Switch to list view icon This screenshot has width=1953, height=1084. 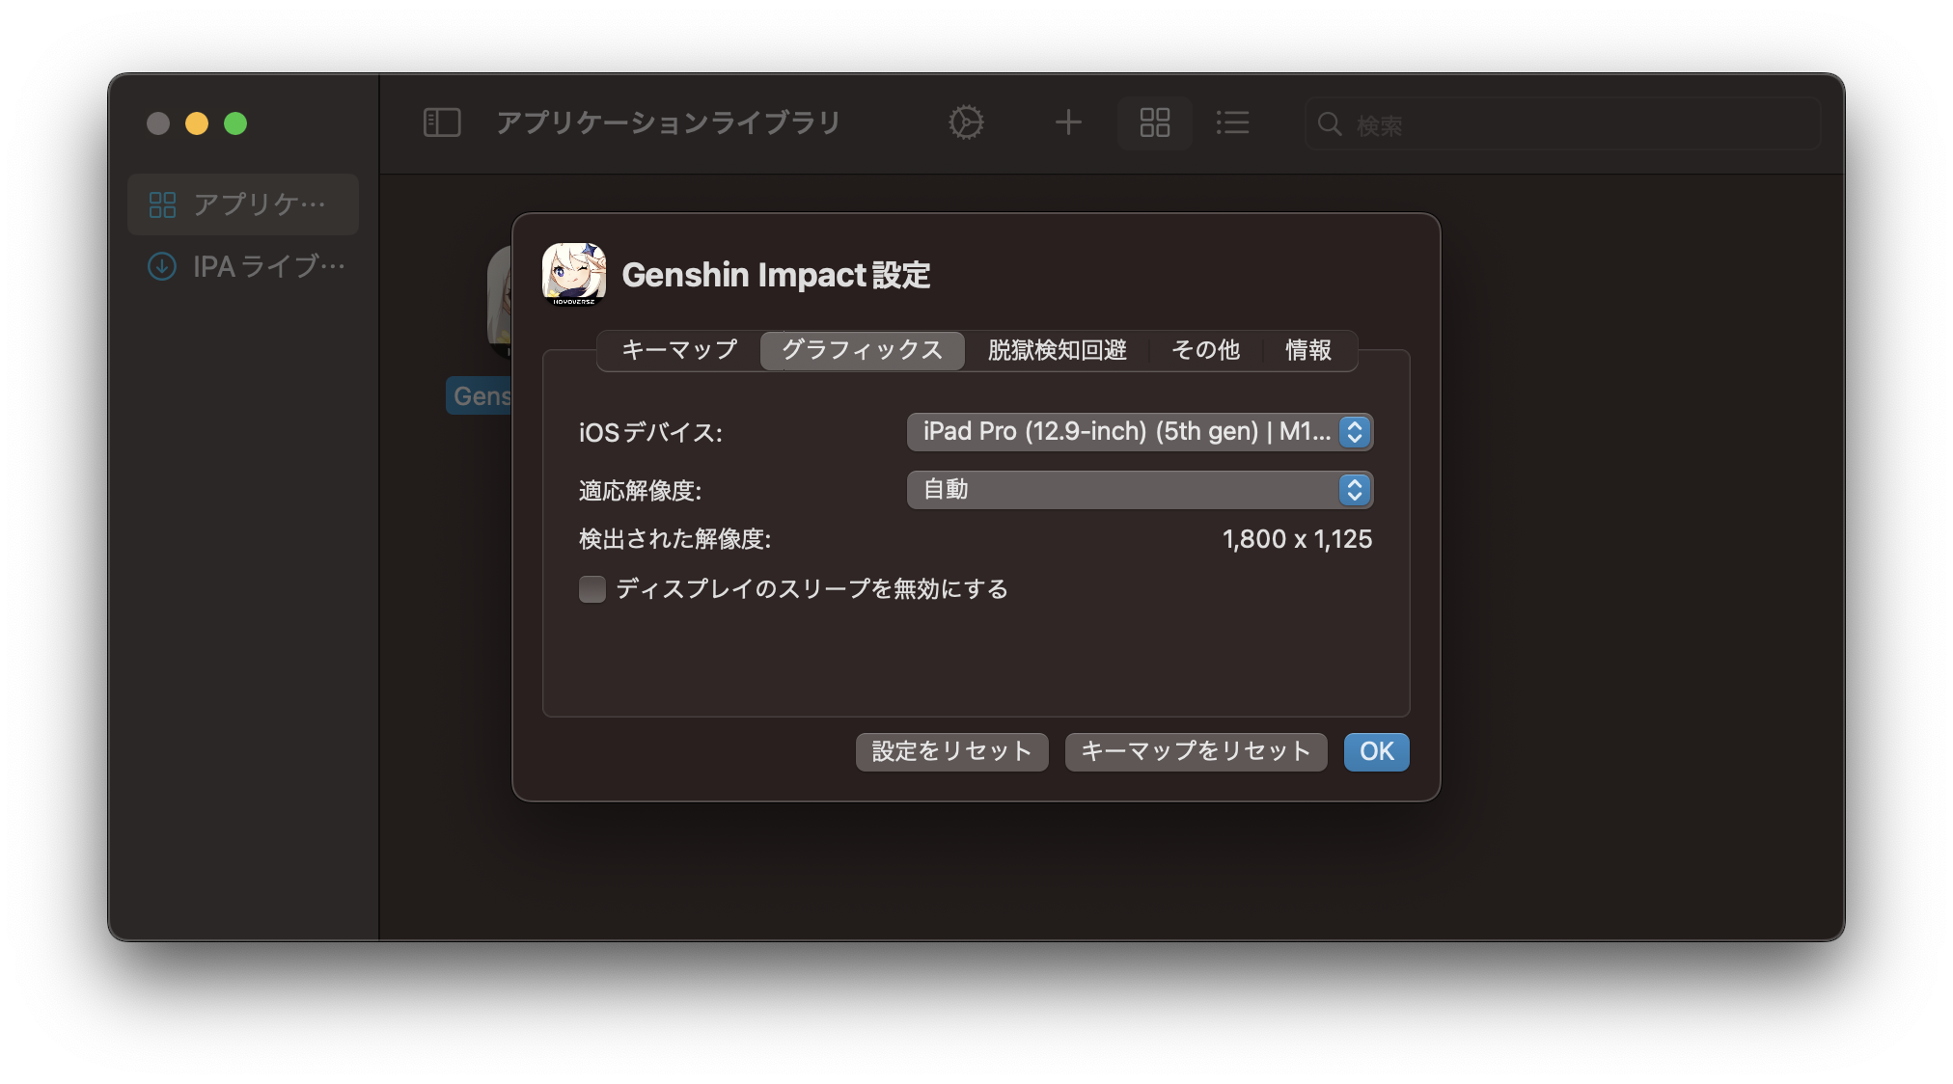click(x=1232, y=122)
